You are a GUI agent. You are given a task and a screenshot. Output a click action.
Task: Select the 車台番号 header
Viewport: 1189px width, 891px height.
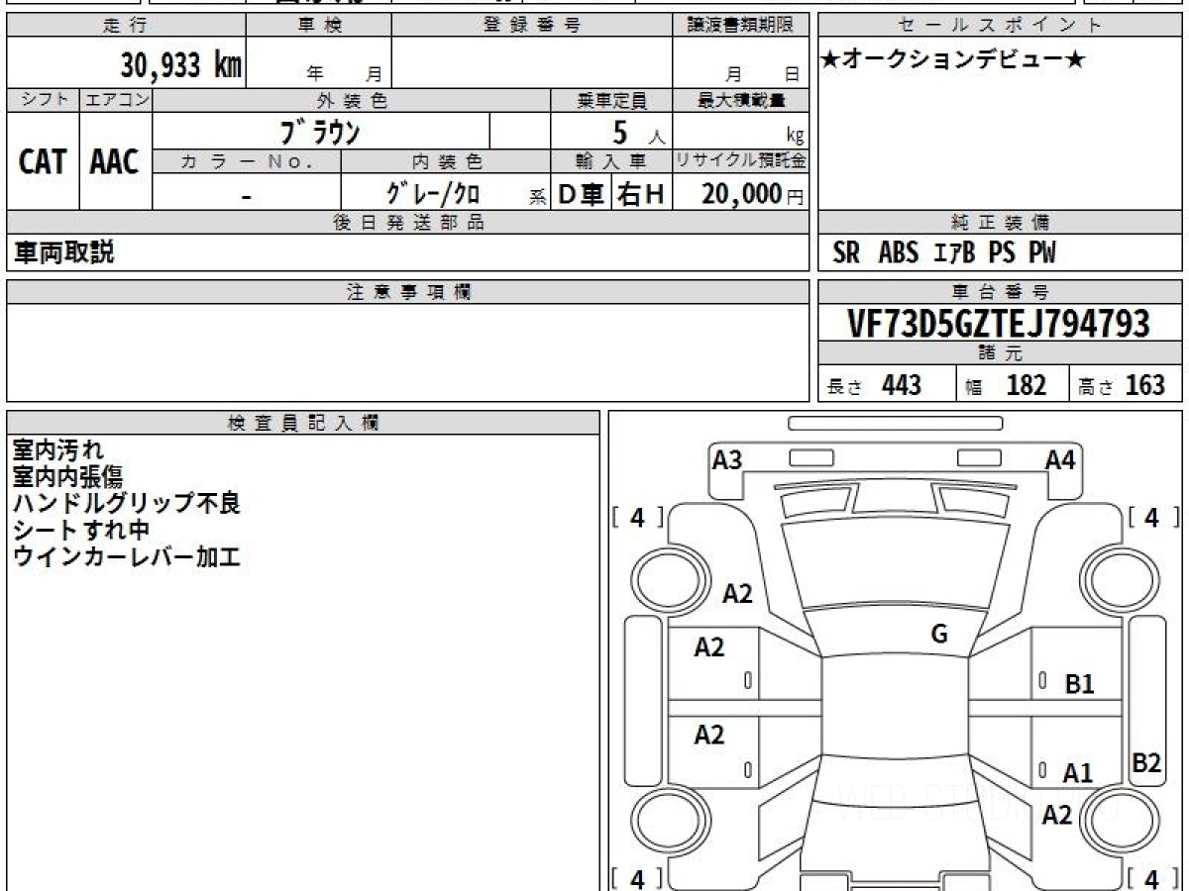pos(1001,292)
